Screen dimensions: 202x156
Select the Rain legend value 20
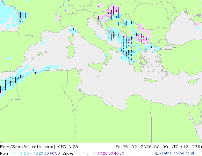coord(41,153)
